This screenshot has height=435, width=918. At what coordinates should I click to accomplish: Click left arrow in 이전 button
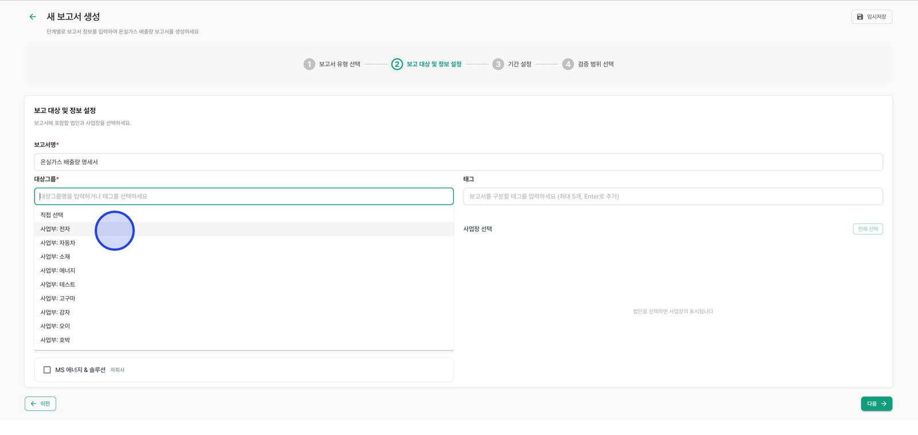[x=33, y=404]
